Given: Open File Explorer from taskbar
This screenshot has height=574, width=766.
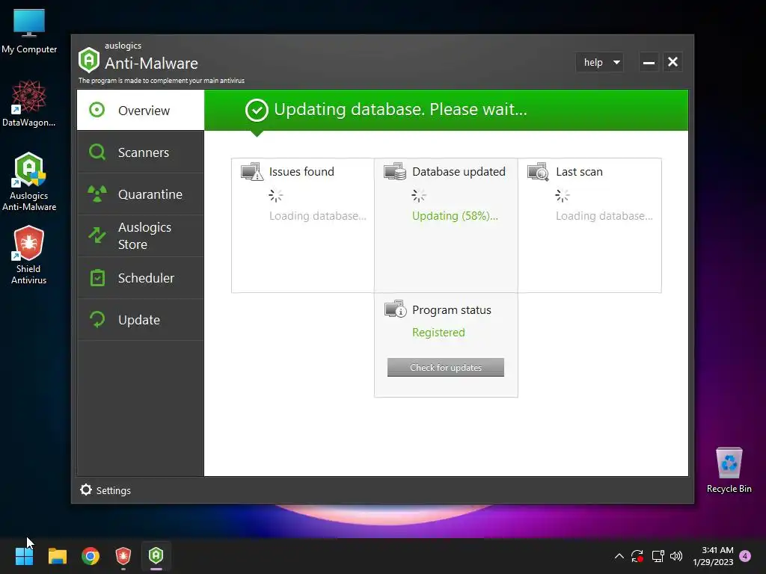Looking at the screenshot, I should [x=57, y=556].
